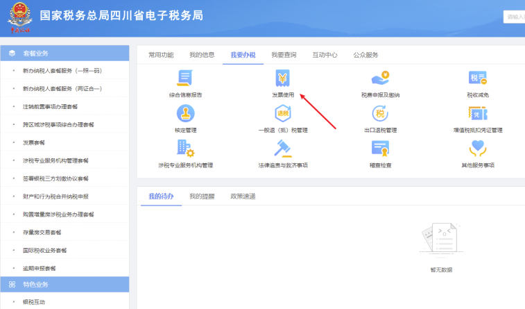Open 发票套餐 in sidebar
The image size is (525, 309).
pos(34,143)
